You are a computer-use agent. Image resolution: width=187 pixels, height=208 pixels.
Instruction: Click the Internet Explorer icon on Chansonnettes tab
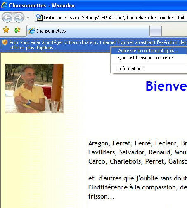31,31
